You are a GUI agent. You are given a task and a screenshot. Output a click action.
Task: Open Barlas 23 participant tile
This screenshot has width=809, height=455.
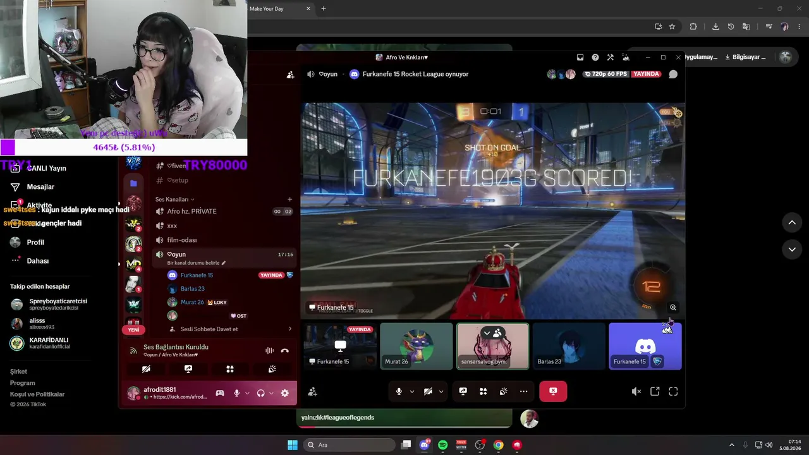(569, 346)
